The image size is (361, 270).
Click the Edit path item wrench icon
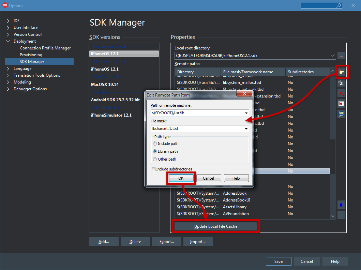[x=341, y=83]
